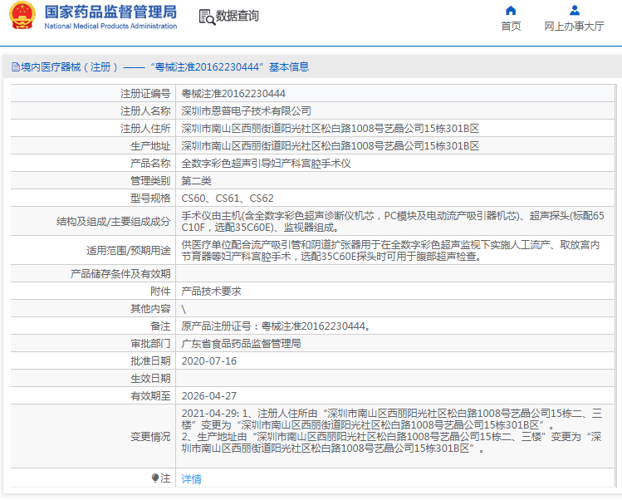Click the 首页 house icon
The width and height of the screenshot is (622, 500).
point(511,11)
